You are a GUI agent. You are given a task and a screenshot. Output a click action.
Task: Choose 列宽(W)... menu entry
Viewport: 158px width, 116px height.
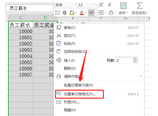click(x=72, y=102)
